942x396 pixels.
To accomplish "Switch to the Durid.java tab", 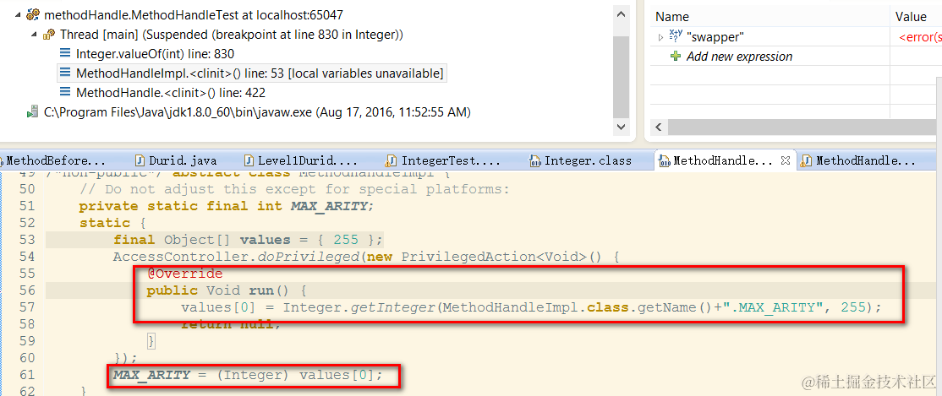I will [183, 160].
